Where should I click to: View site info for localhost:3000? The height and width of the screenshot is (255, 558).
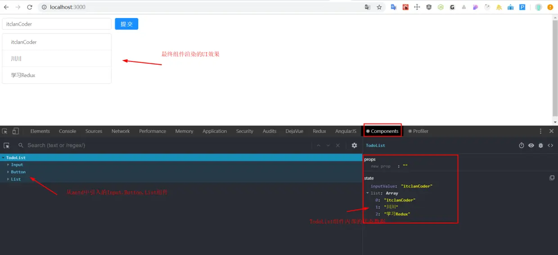coord(44,7)
